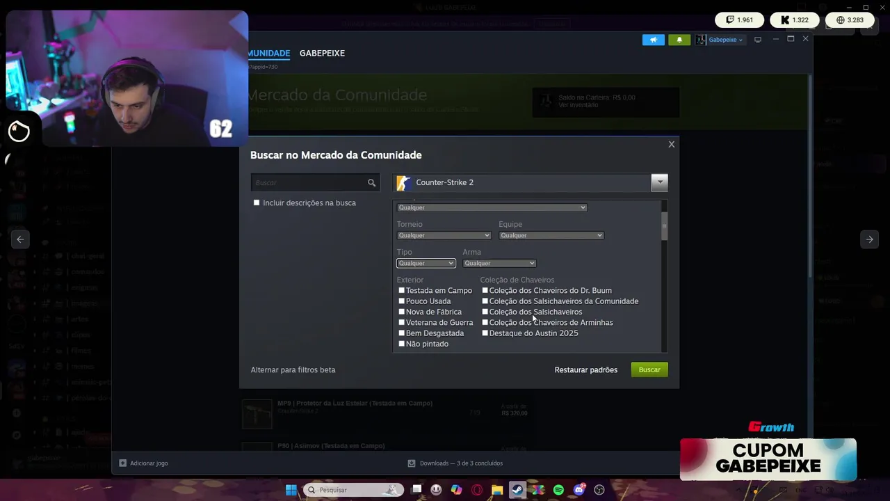Viewport: 890px width, 501px height.
Task: Open File Explorer from the taskbar
Action: [x=497, y=490]
